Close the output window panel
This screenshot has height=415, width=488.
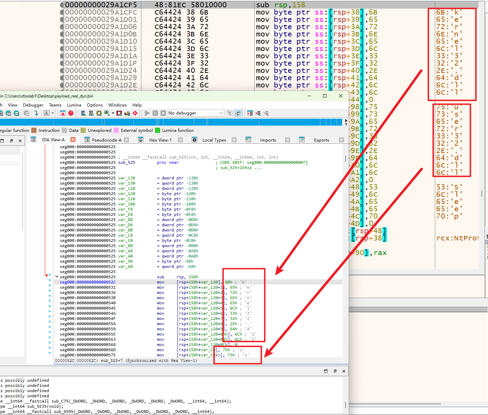[344, 371]
